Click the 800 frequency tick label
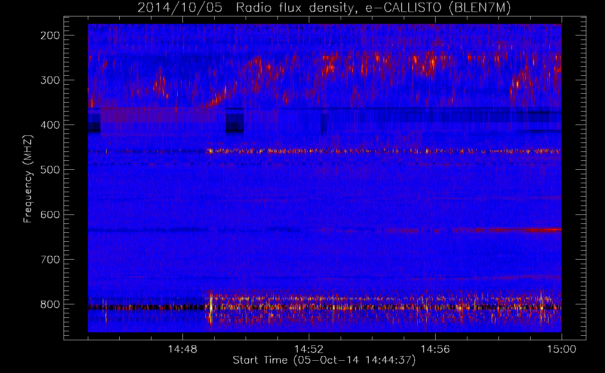605x373 pixels. click(x=50, y=304)
